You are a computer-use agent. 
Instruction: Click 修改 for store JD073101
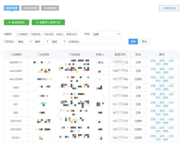coord(158,123)
